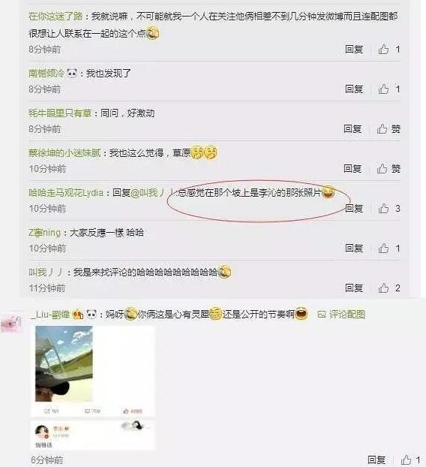This screenshot has height=467, width=426.
Task: Like the comment by 哈哈走马观花Lydia
Action: tap(388, 209)
